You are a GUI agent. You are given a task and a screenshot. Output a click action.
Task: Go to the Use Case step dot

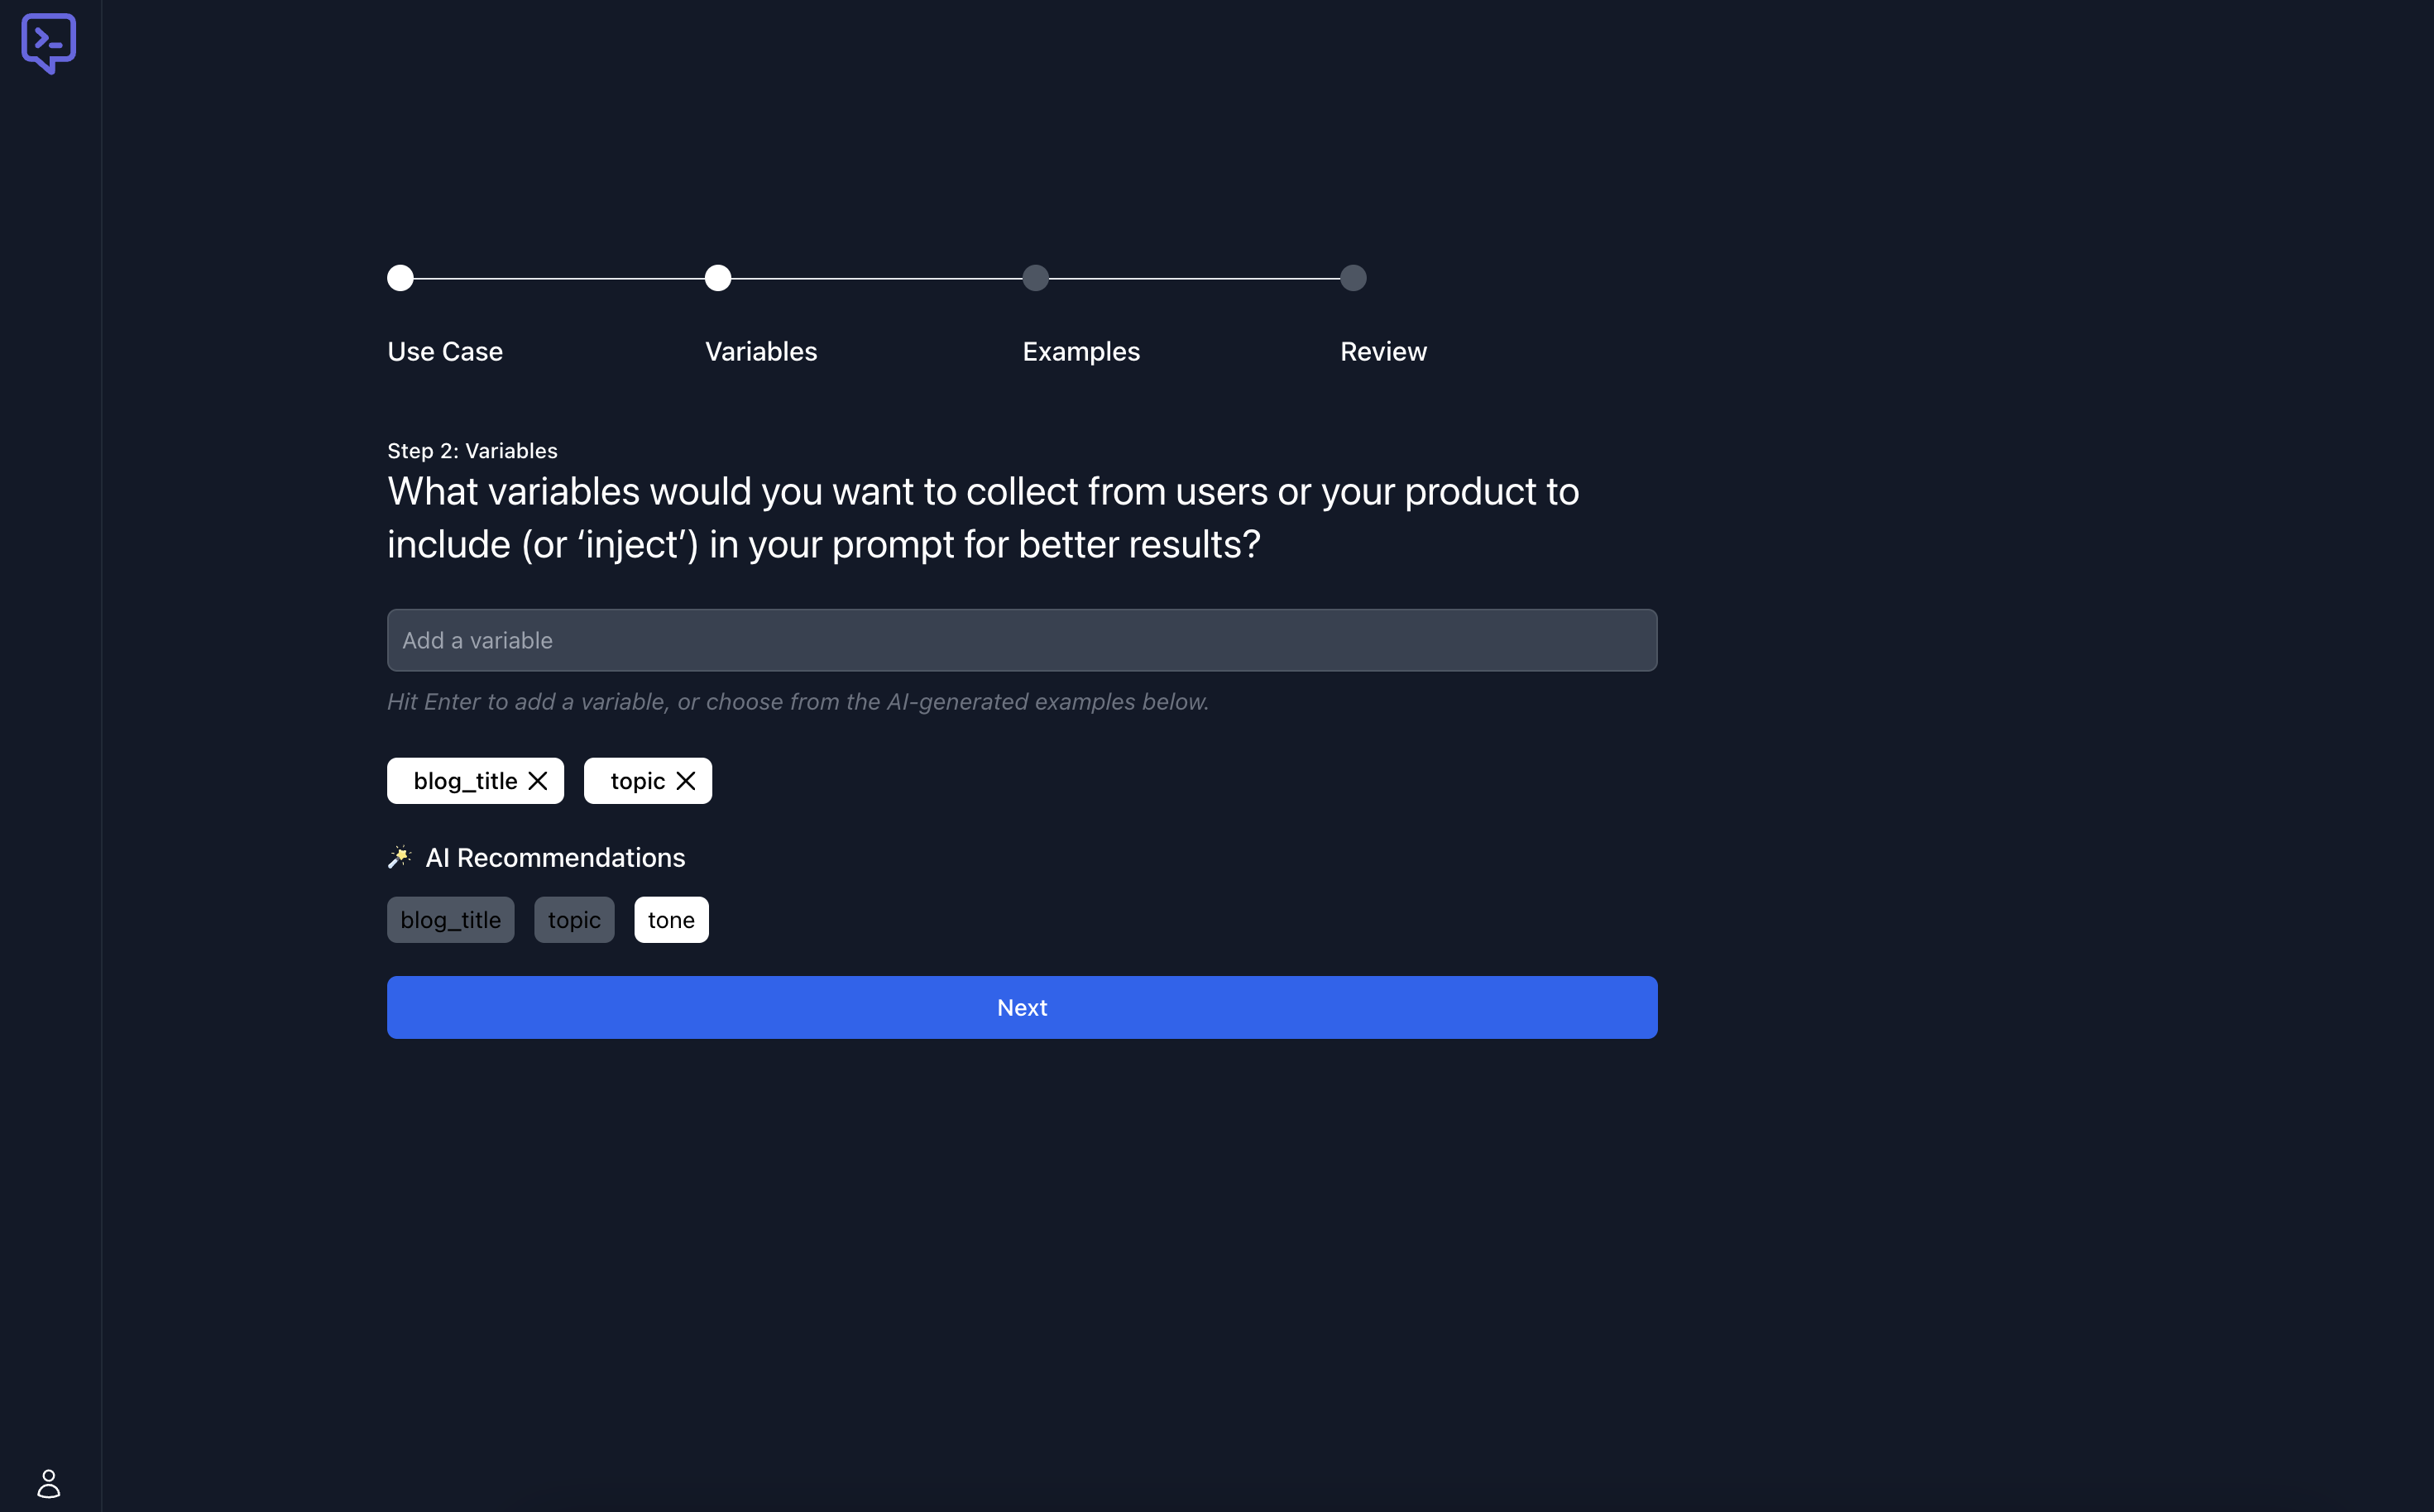point(400,278)
